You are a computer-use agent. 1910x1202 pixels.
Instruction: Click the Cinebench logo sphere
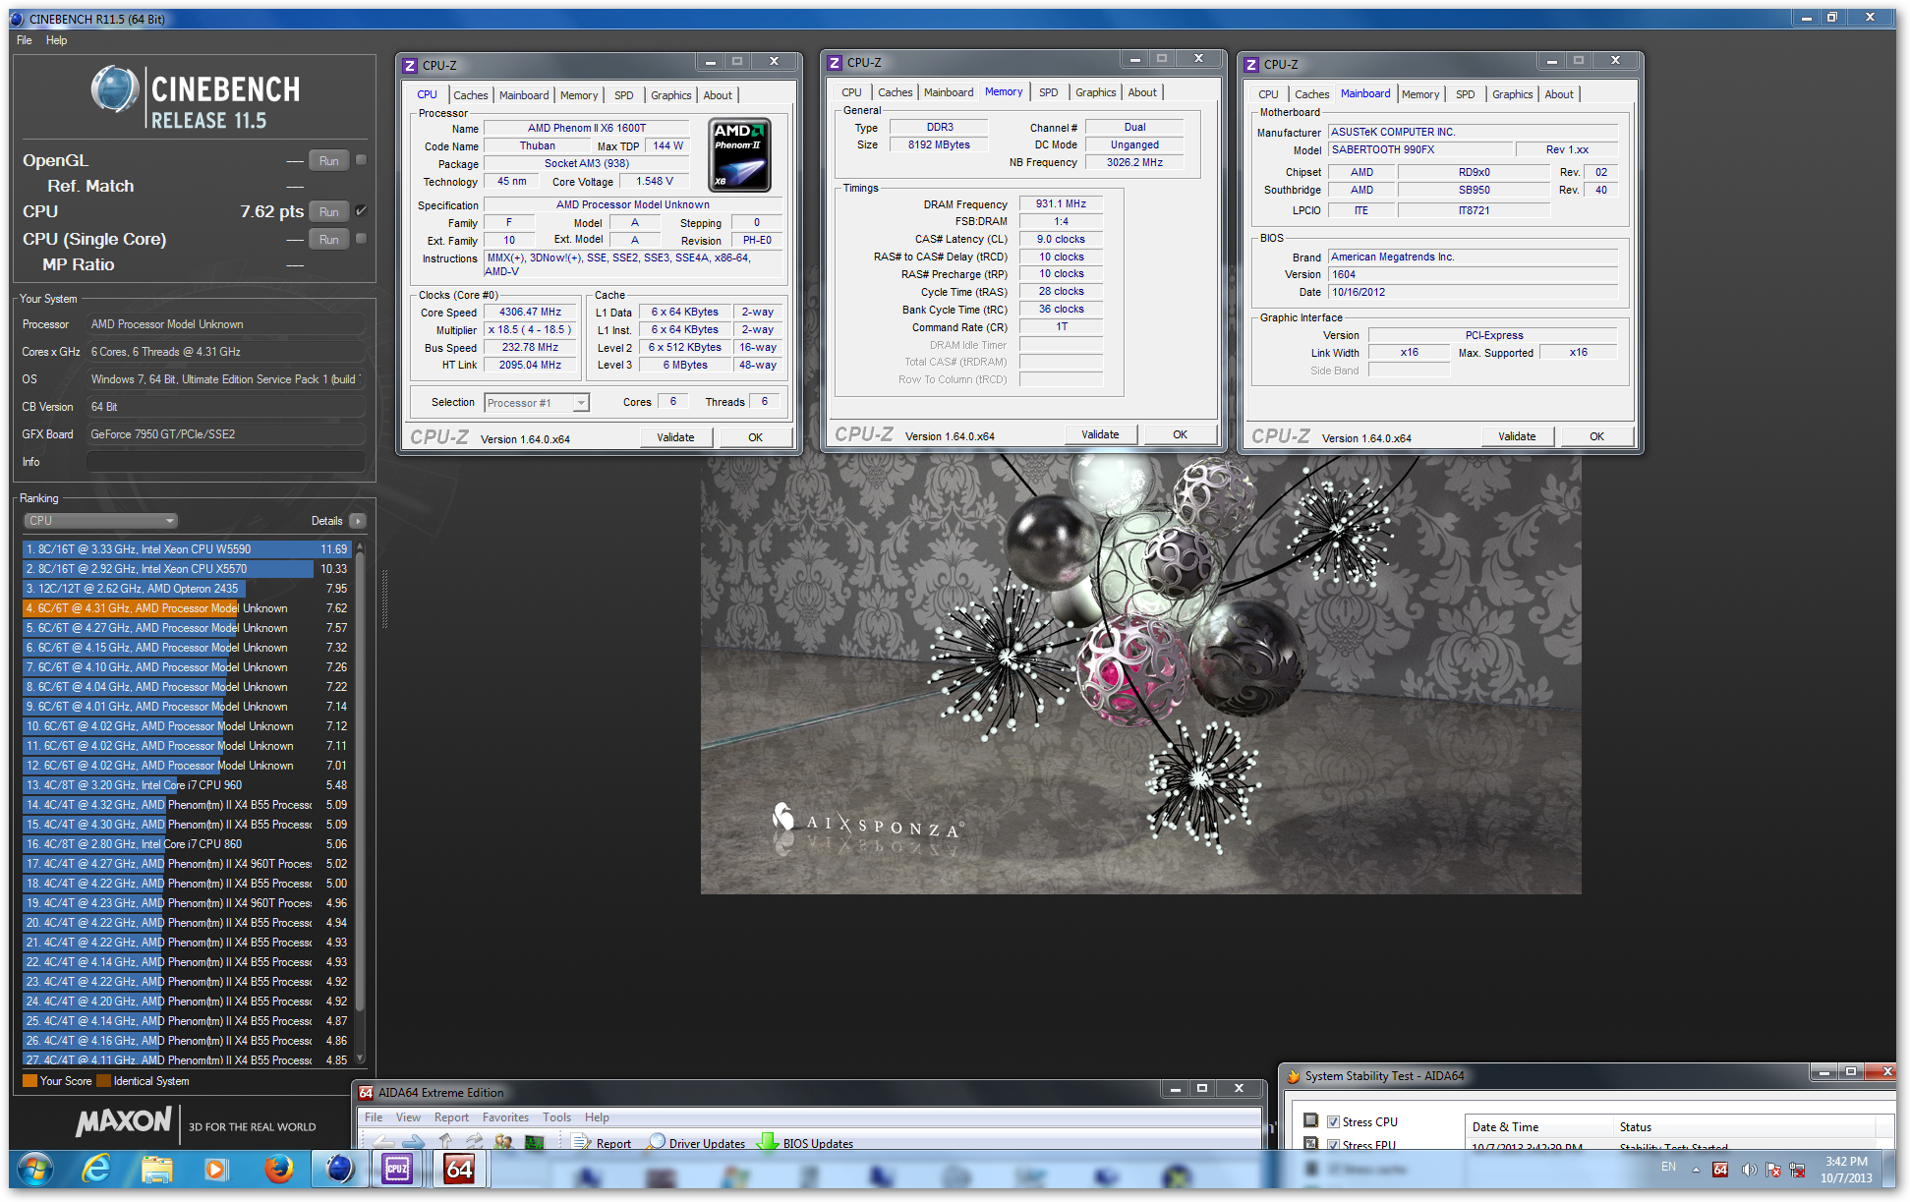click(115, 89)
